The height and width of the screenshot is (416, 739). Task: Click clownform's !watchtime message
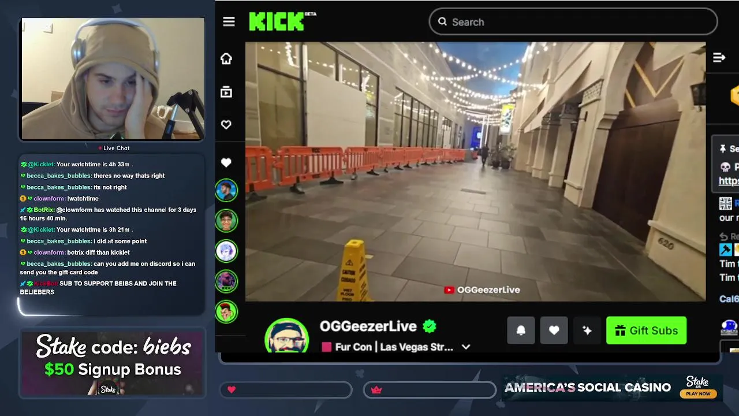point(83,199)
